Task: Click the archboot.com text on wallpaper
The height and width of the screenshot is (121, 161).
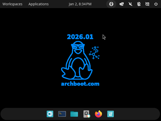Action: pos(80,84)
